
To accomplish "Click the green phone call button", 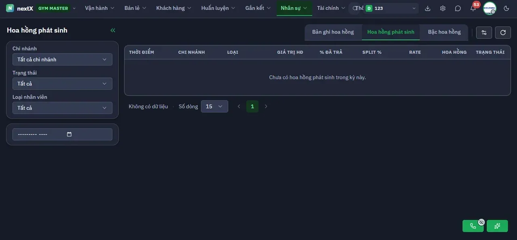I will coord(473,226).
